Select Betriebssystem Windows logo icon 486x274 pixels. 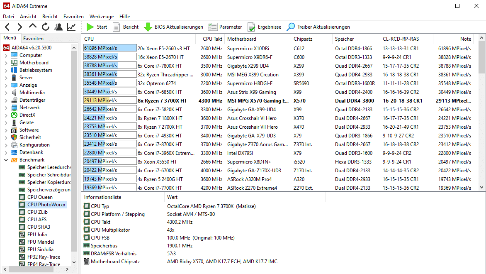click(x=14, y=70)
